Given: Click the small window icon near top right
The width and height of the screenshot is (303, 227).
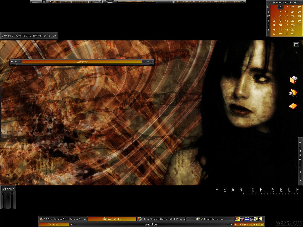Looking at the screenshot, I should coord(296,44).
